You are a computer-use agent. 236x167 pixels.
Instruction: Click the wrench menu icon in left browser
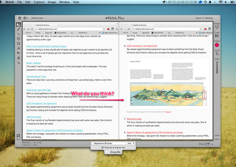[117, 29]
